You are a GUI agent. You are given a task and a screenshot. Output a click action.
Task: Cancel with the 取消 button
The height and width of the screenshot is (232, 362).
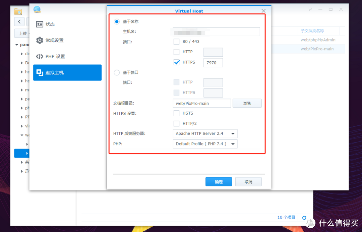pos(248,182)
